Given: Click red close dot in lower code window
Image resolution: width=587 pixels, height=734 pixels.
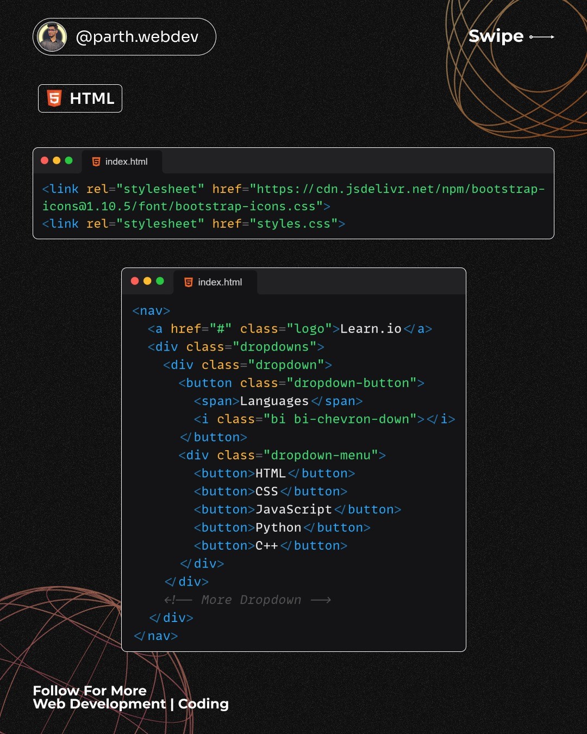Looking at the screenshot, I should (x=135, y=281).
